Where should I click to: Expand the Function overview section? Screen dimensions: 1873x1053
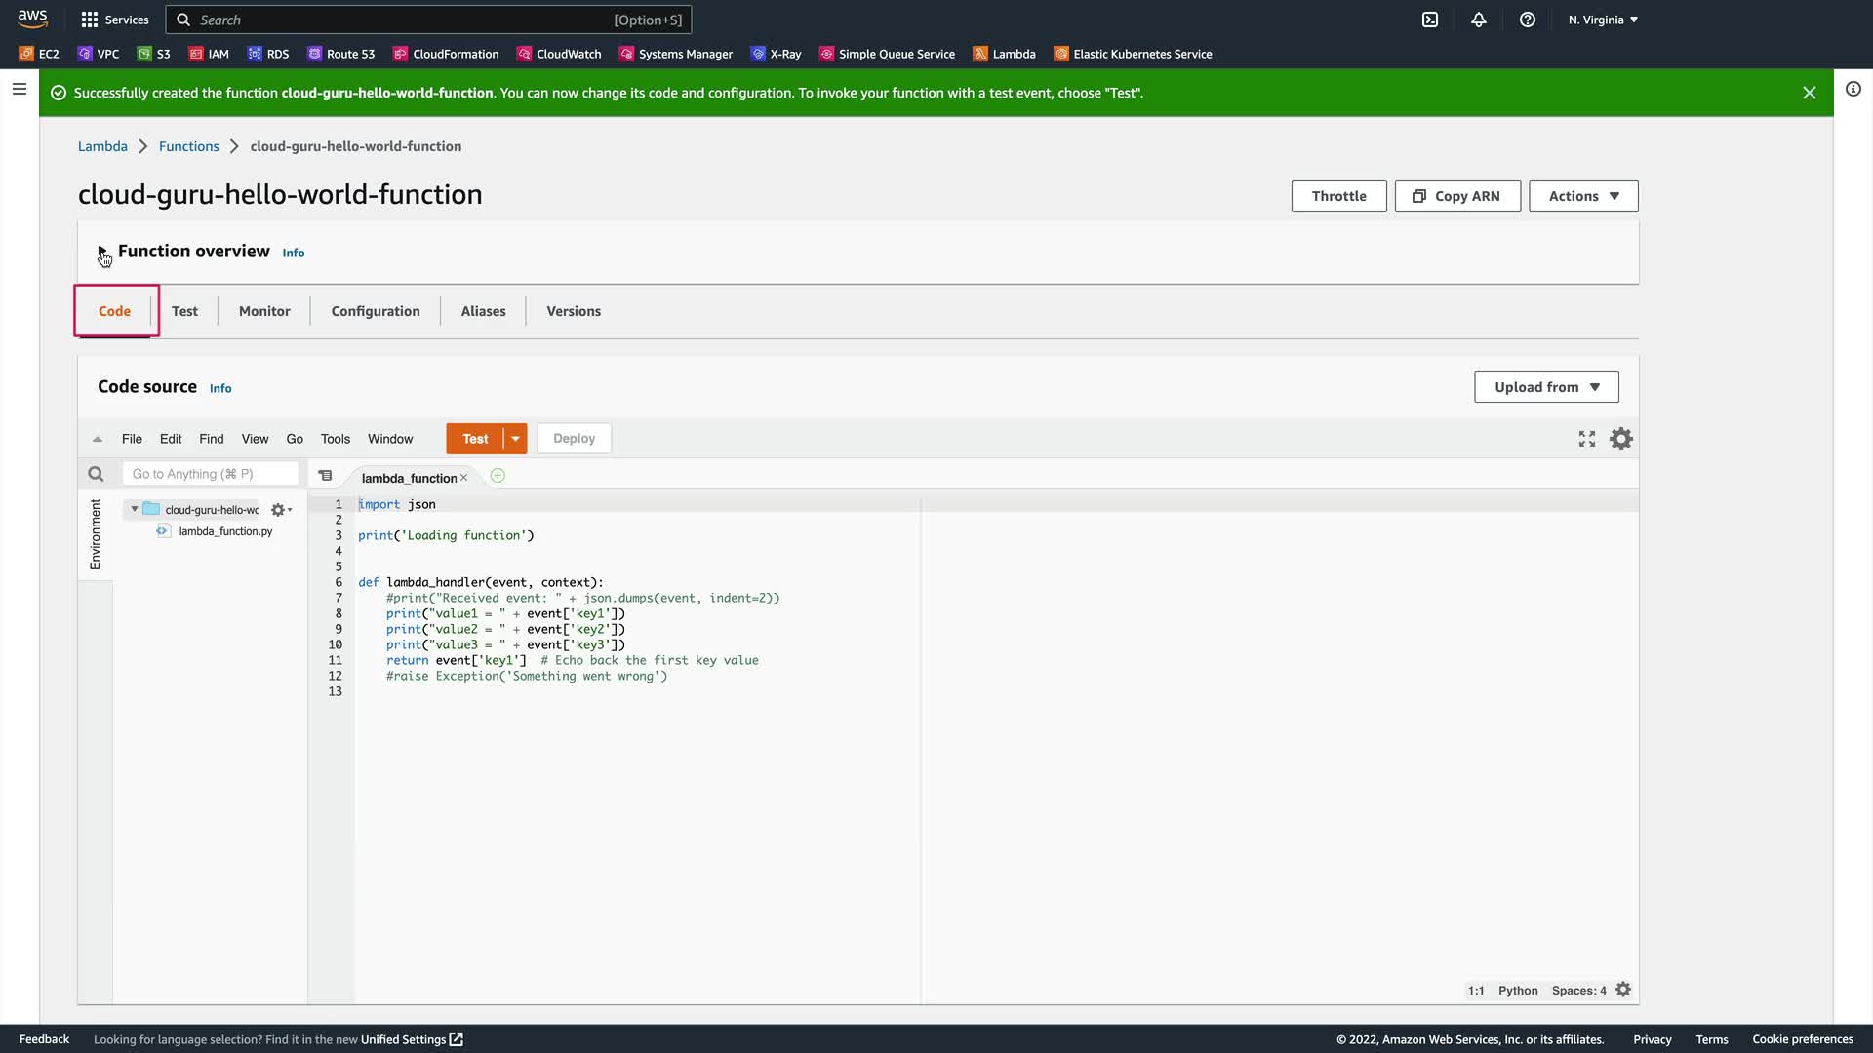tap(102, 252)
